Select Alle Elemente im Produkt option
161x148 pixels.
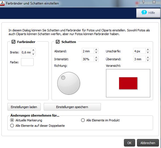coord(83,120)
